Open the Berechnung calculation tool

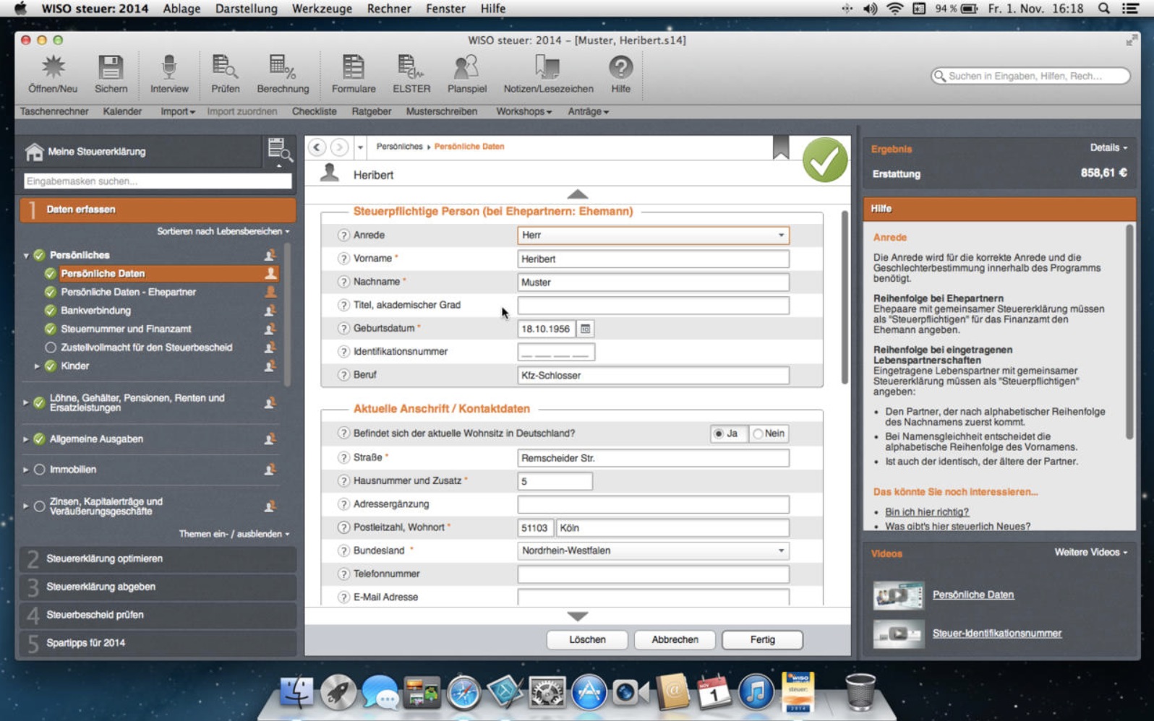pos(283,73)
